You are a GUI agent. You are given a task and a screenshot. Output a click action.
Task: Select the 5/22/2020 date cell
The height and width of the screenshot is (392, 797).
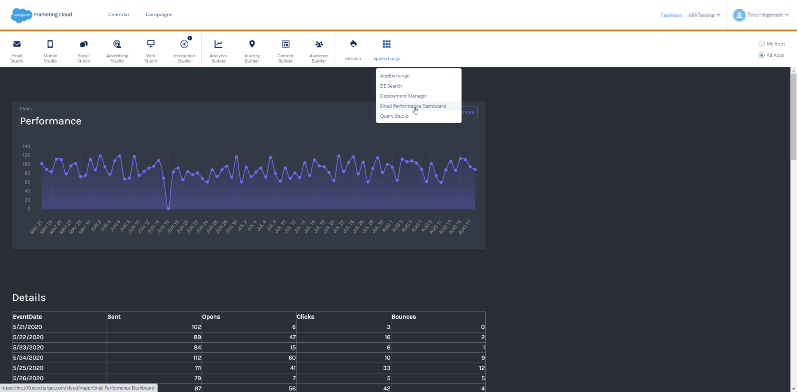point(60,337)
